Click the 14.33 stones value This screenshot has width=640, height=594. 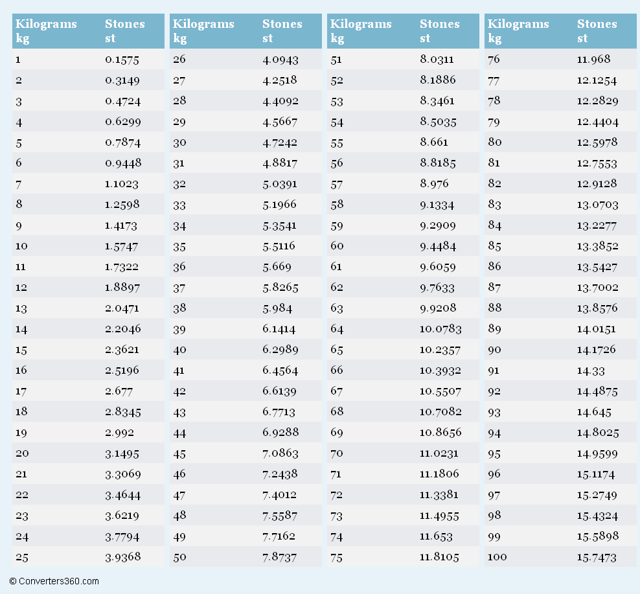pyautogui.click(x=590, y=371)
